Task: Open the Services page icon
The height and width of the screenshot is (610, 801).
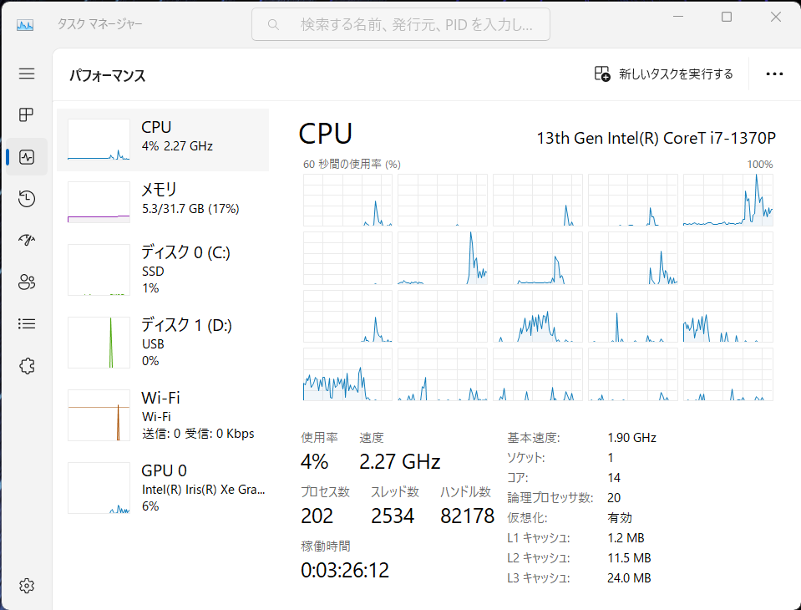Action: [27, 365]
